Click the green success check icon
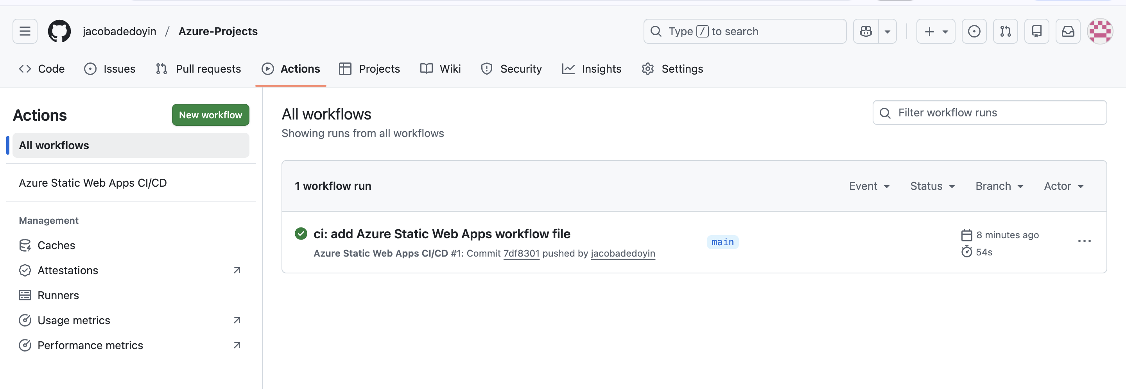 [x=301, y=234]
